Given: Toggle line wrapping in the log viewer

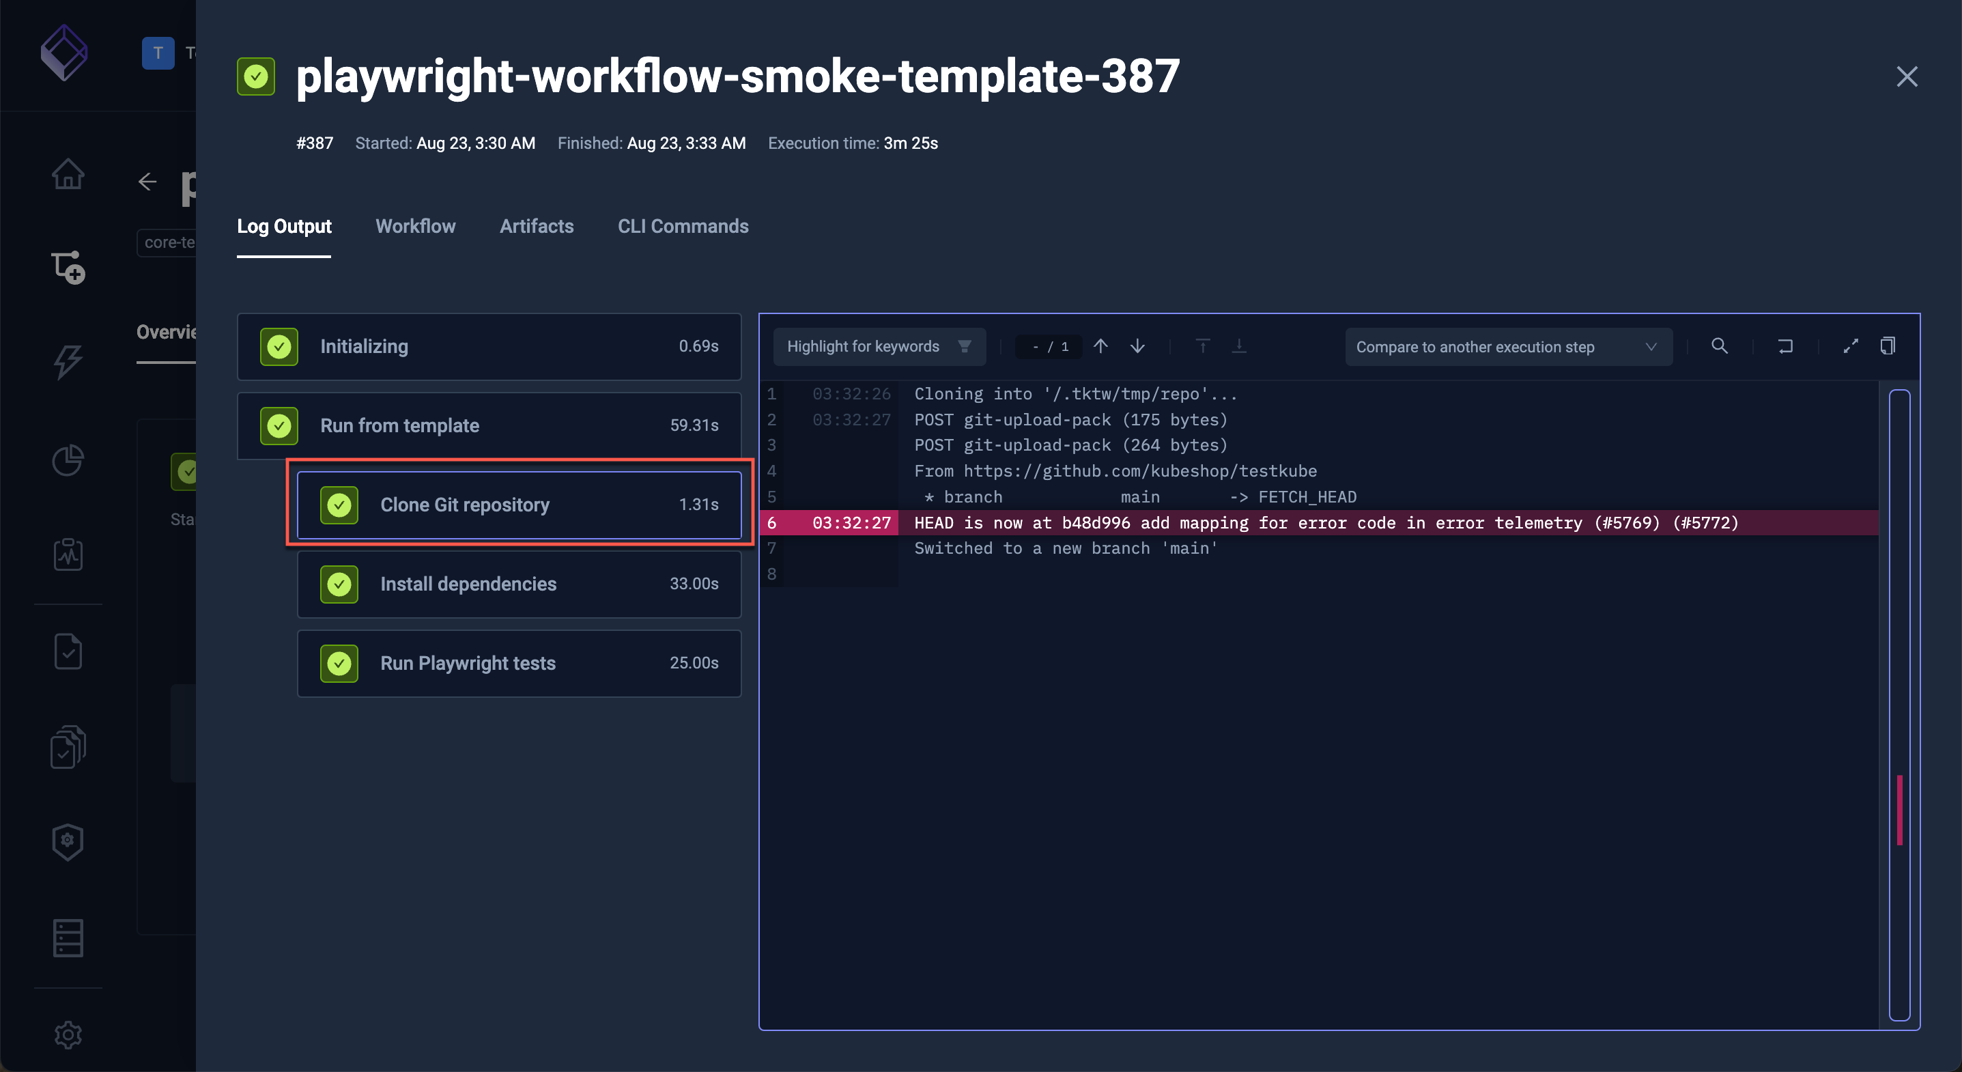Looking at the screenshot, I should [x=1785, y=346].
